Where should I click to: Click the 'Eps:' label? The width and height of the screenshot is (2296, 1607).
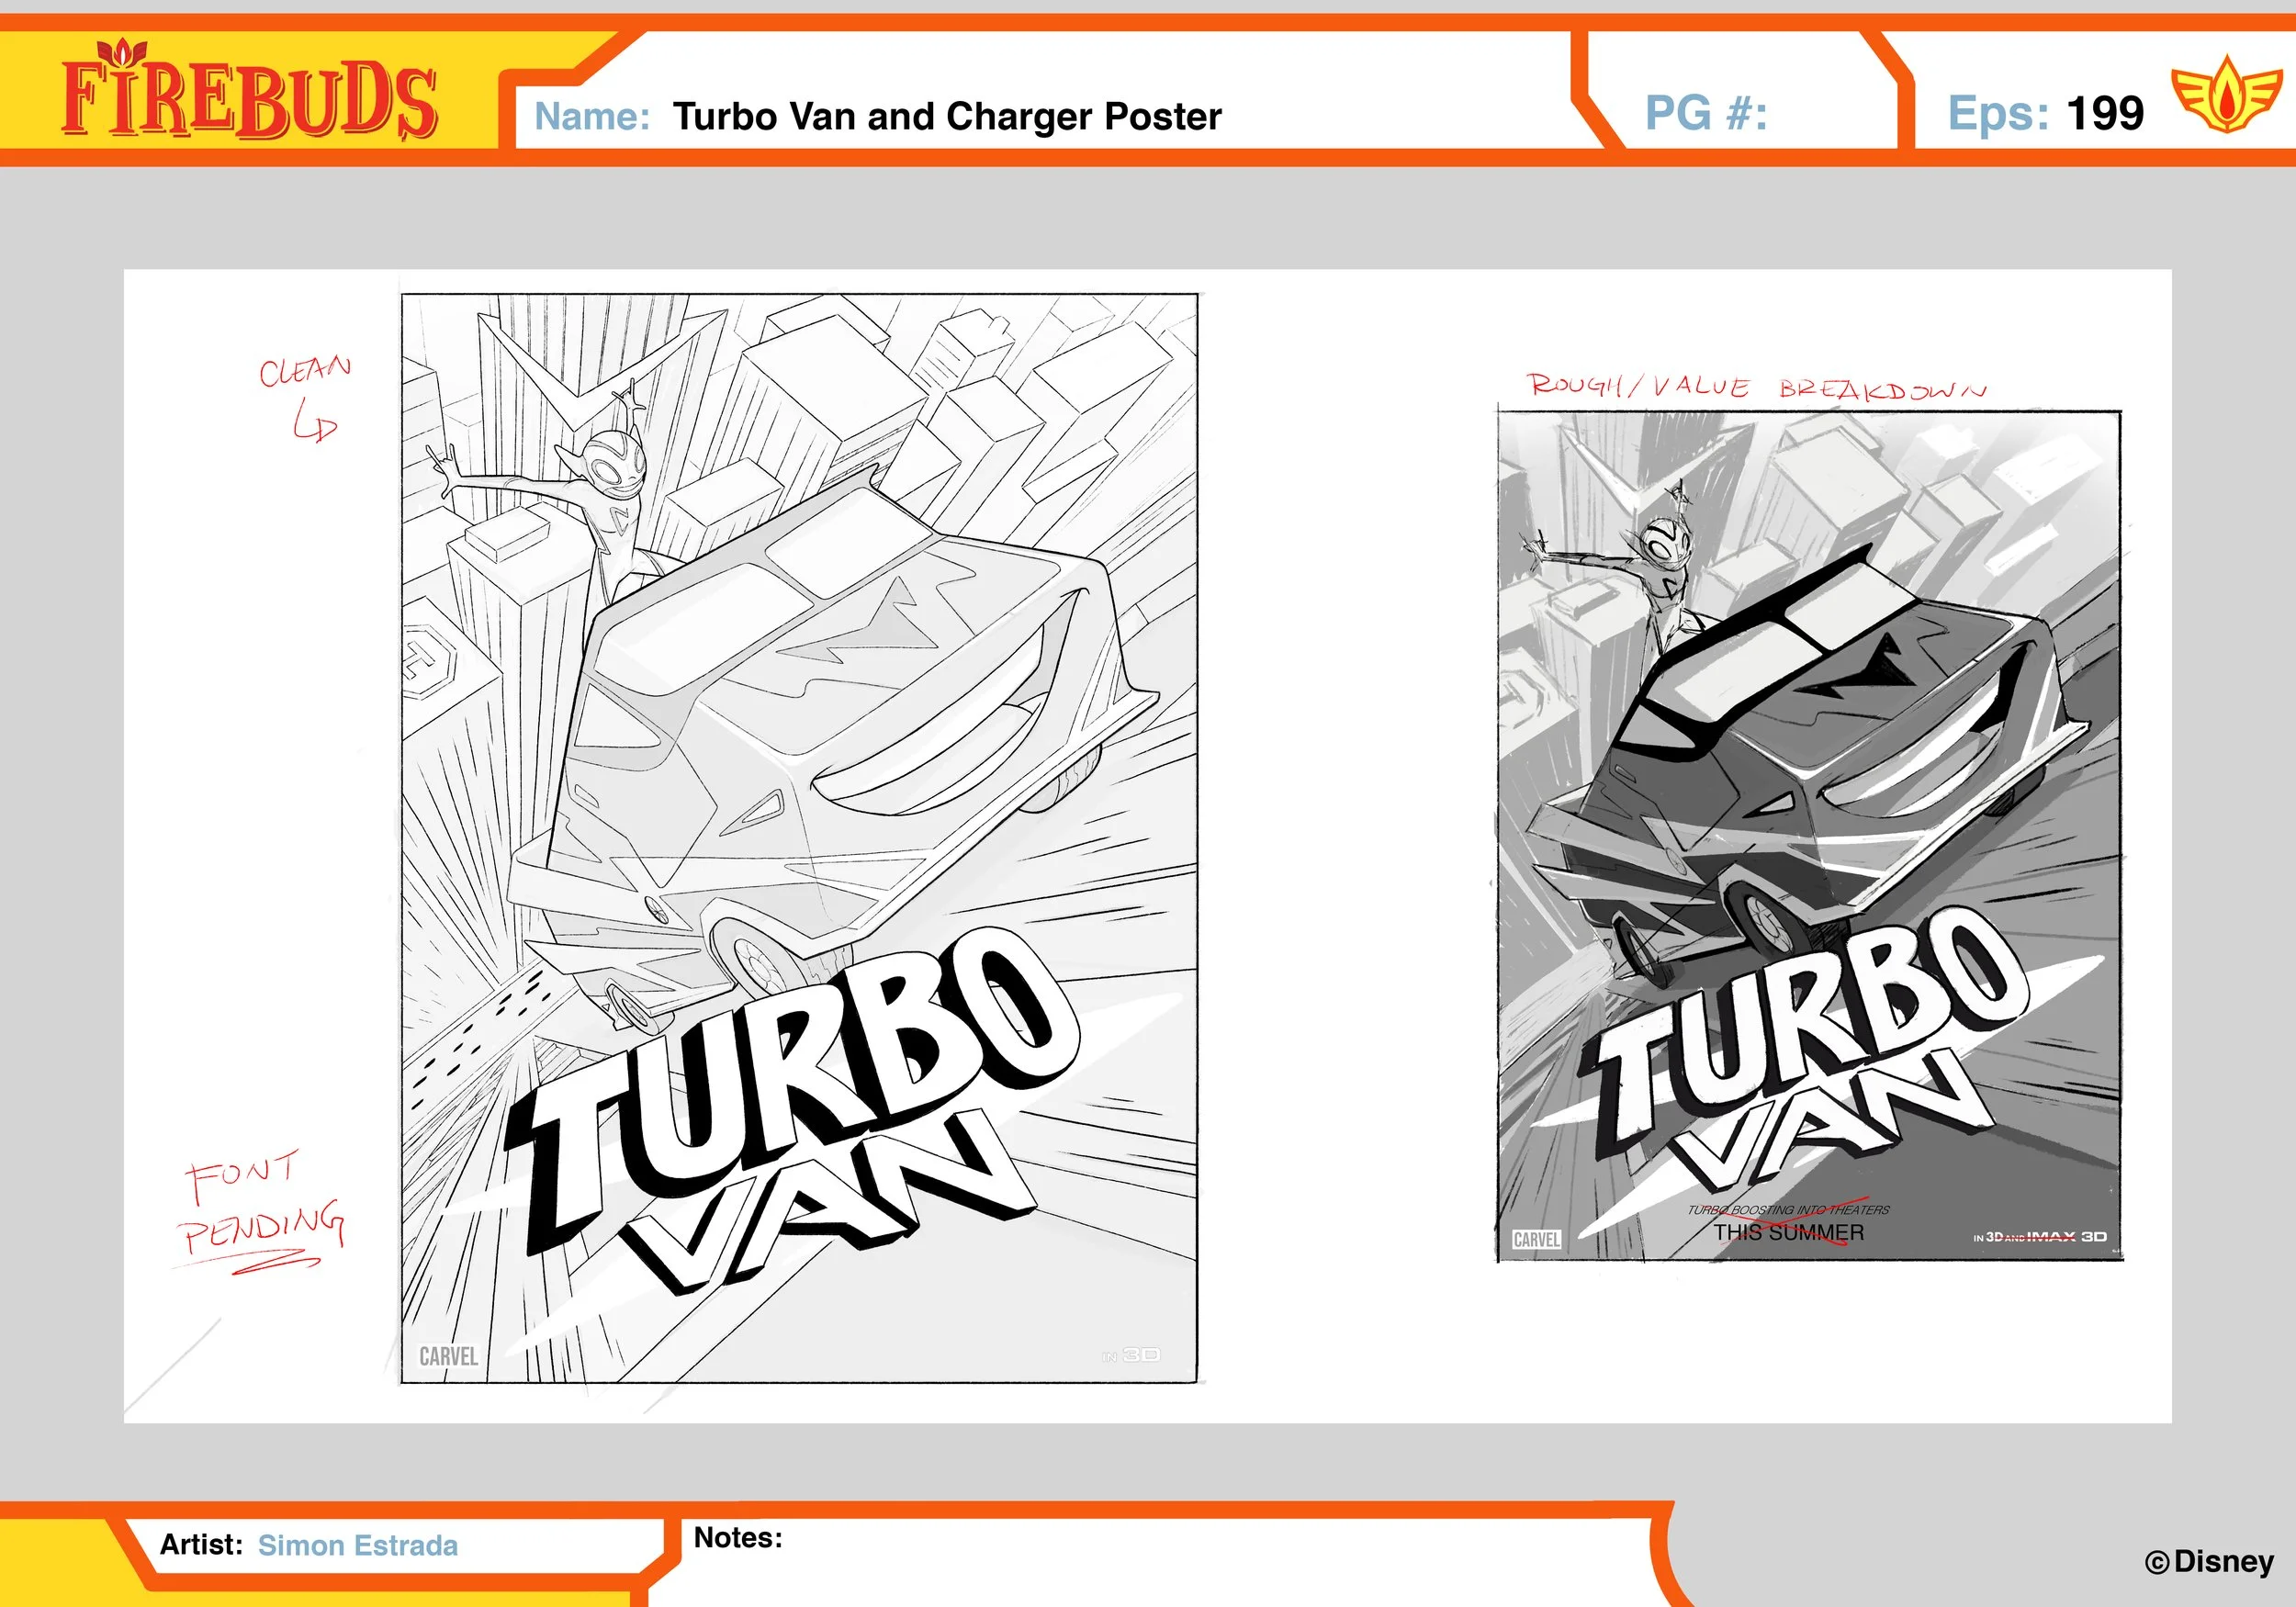point(1999,113)
